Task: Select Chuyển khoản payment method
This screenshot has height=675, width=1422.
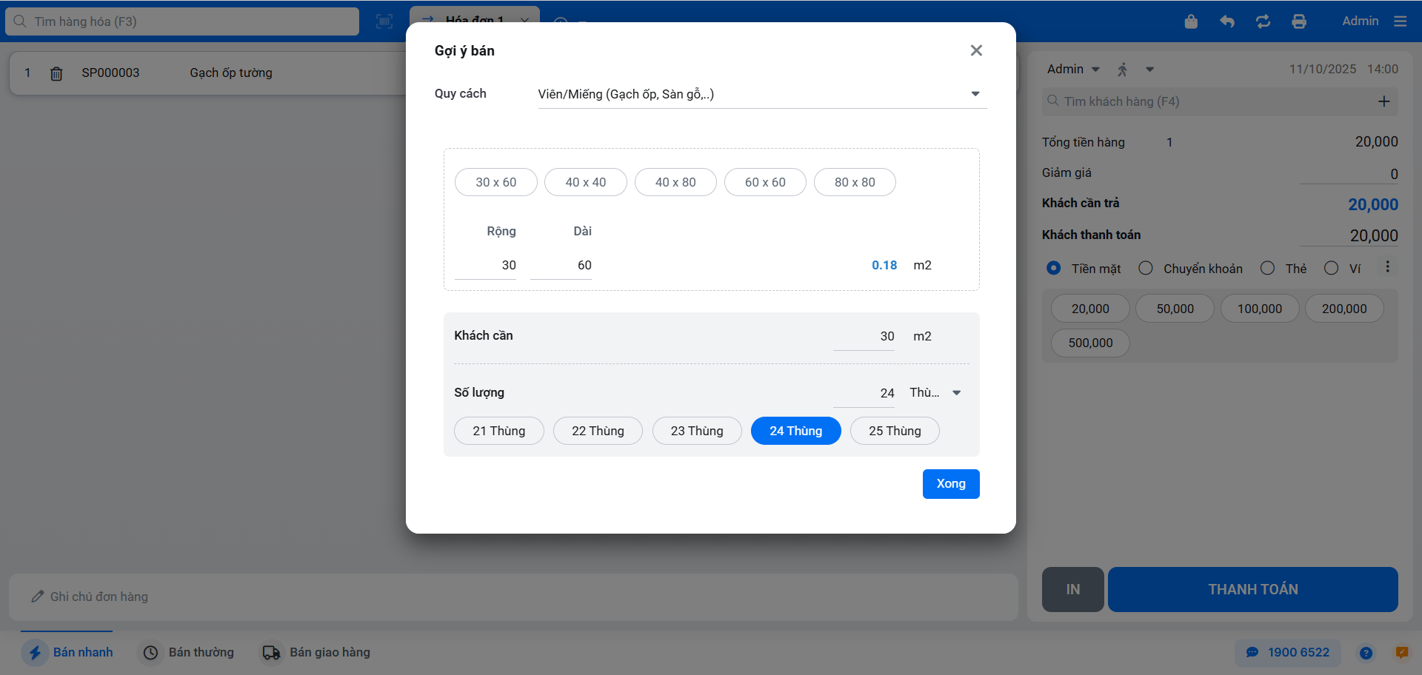Action: coord(1146,268)
